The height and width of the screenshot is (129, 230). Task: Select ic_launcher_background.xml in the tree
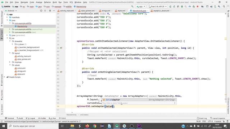click(x=28, y=47)
